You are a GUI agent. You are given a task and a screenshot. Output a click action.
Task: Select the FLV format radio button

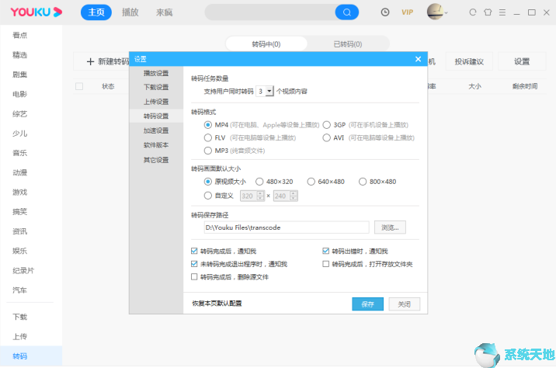pos(208,137)
